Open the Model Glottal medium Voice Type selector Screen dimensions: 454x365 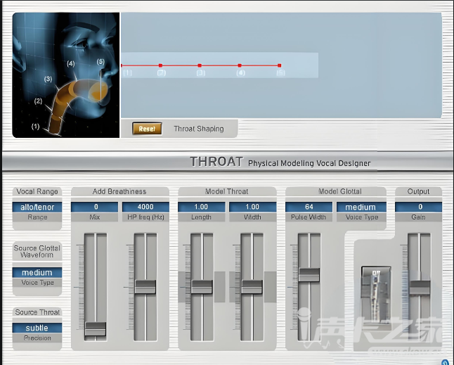click(x=361, y=207)
